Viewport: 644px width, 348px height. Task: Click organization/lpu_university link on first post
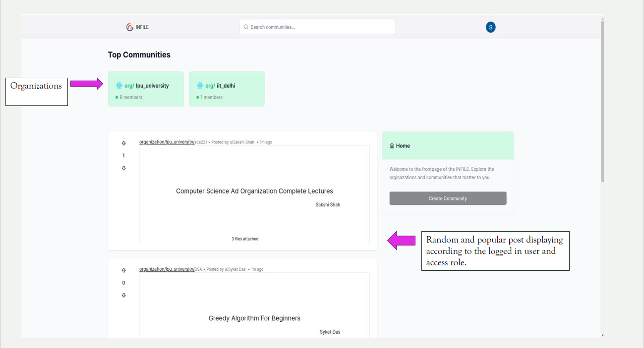(x=165, y=142)
